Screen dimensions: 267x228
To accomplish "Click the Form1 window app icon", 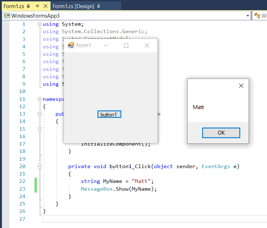I will click(71, 45).
